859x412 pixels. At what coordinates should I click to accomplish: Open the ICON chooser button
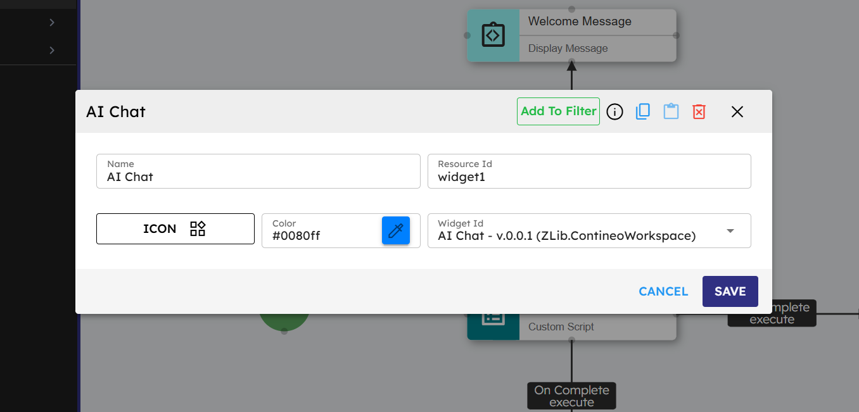175,228
